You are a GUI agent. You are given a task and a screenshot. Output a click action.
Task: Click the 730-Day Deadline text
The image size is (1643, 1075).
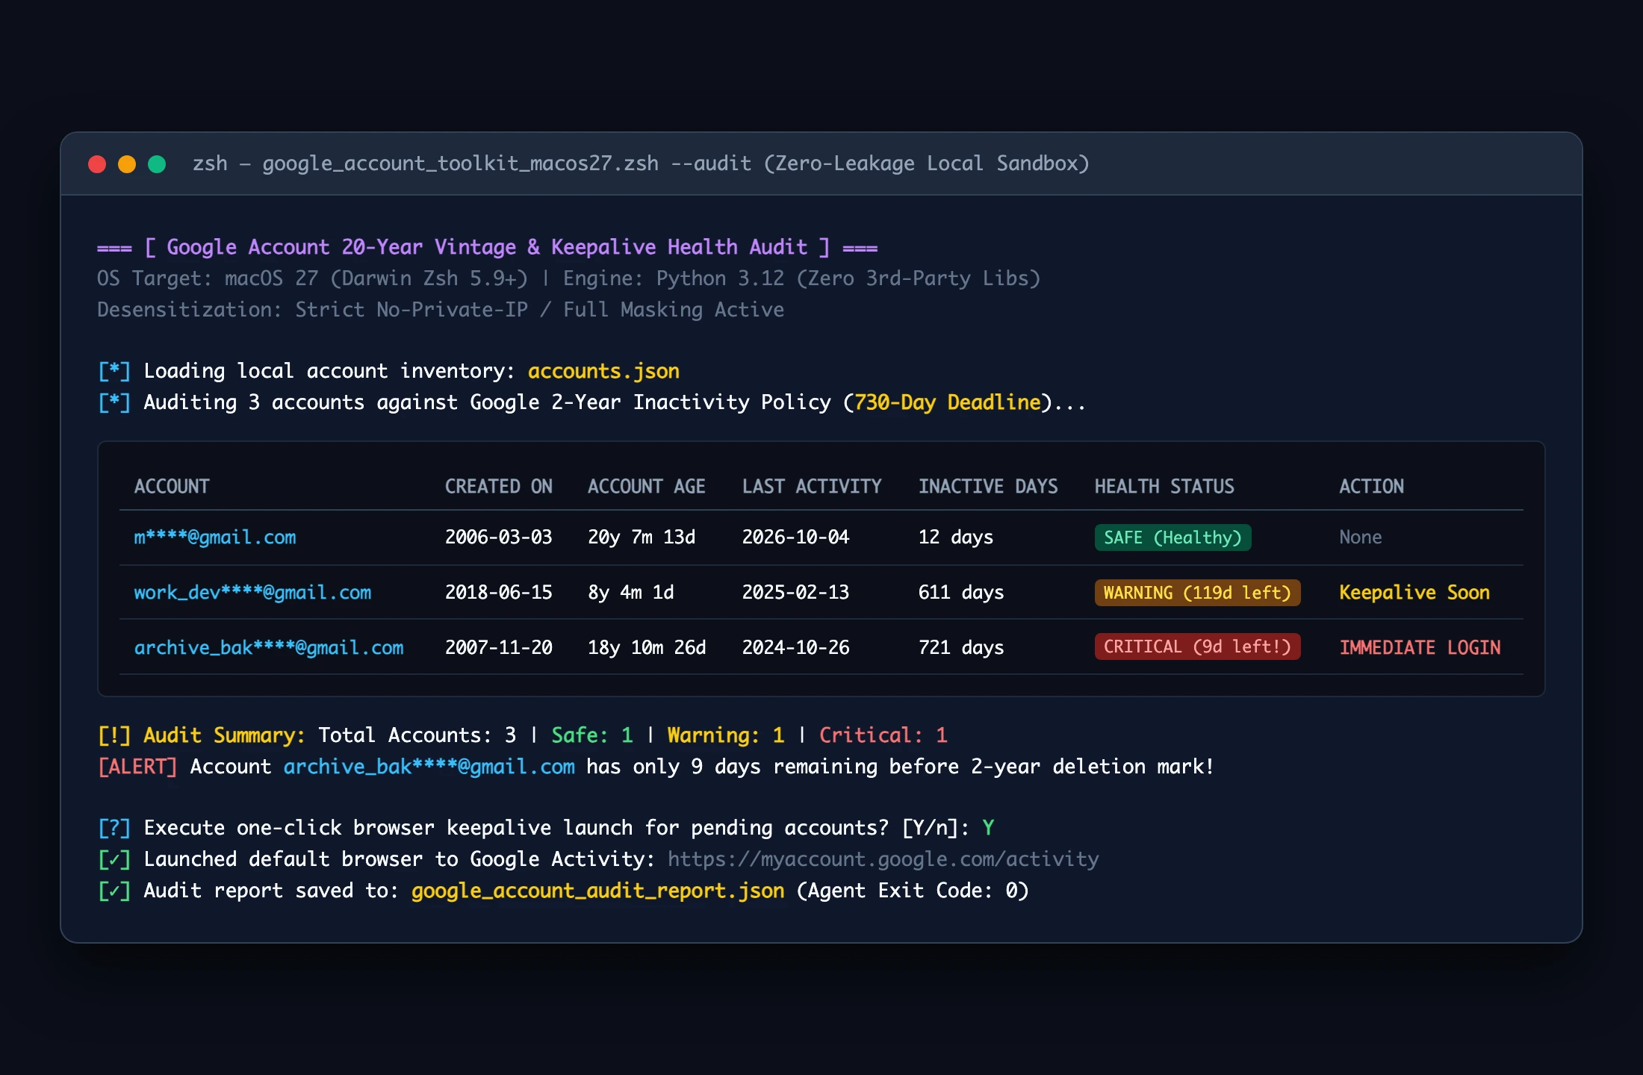(x=948, y=402)
